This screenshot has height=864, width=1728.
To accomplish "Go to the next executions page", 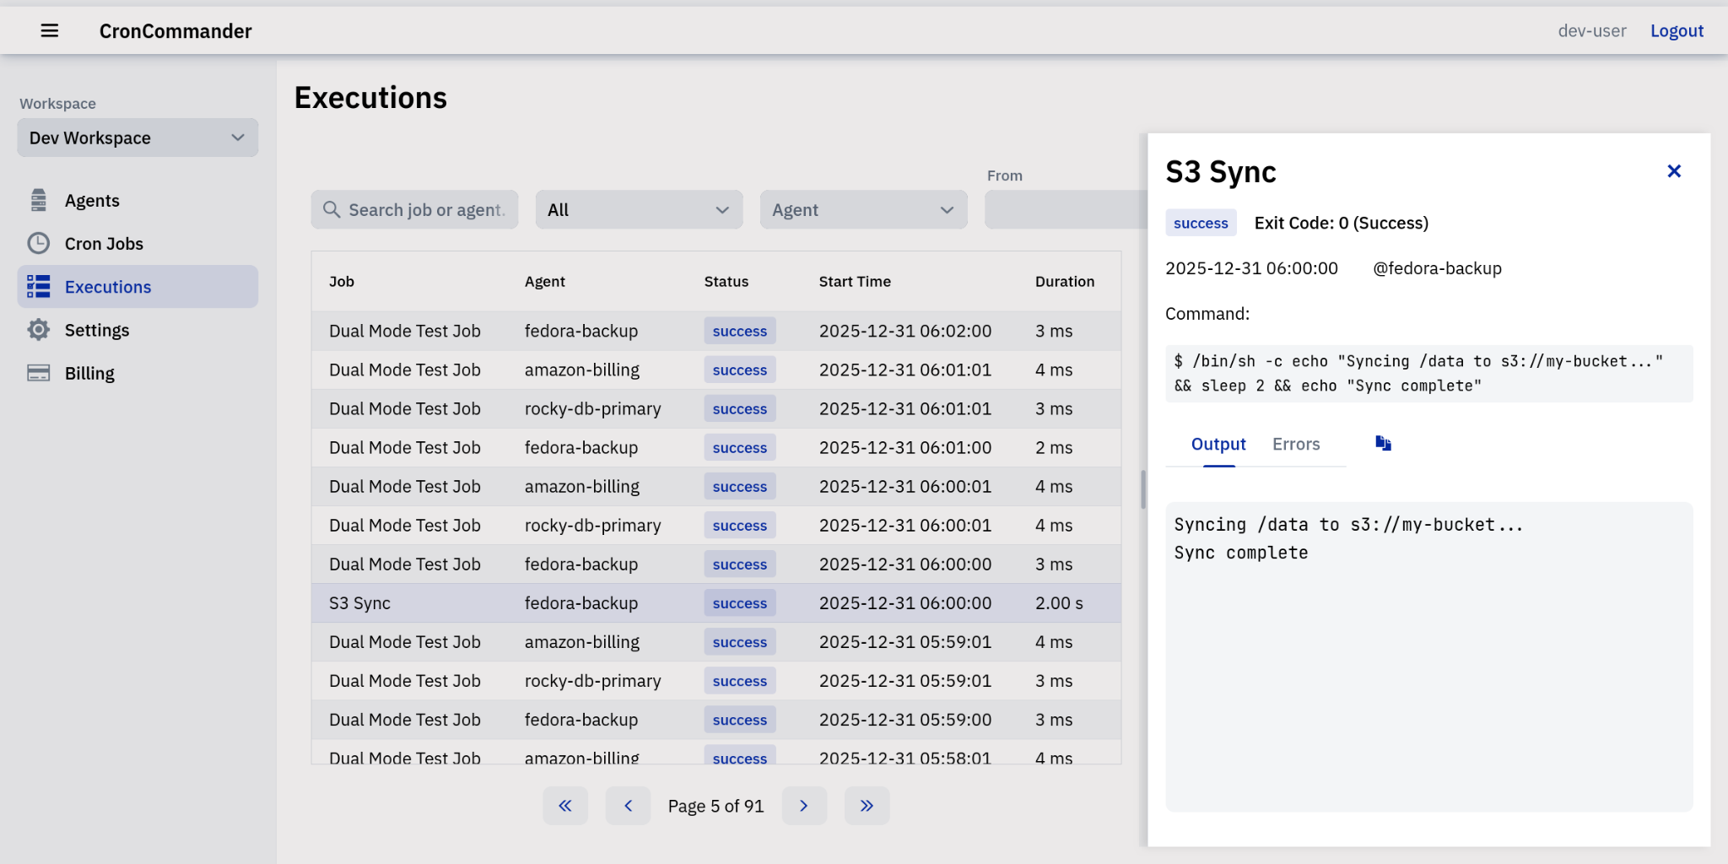I will point(803,806).
